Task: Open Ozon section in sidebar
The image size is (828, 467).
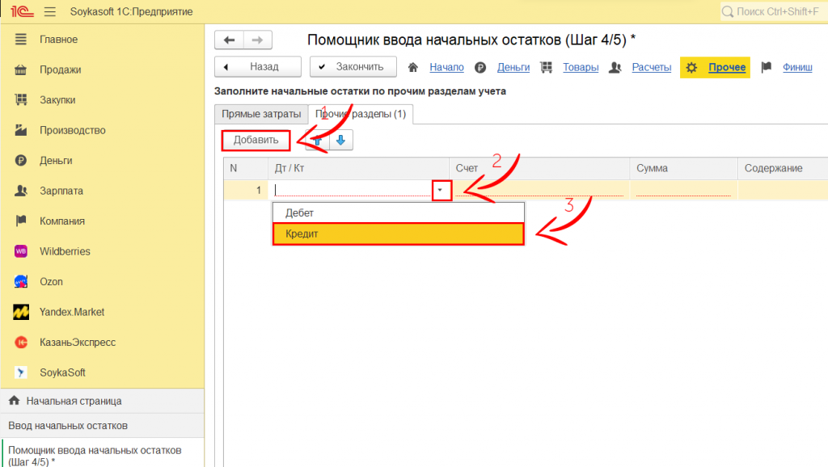Action: point(51,282)
